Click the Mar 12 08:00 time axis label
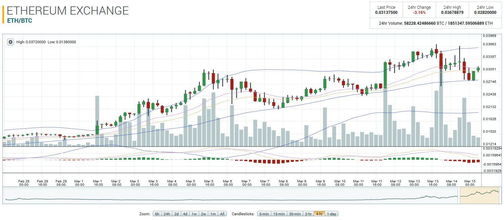Image resolution: width=504 pixels, height=220 pixels. coord(395,183)
